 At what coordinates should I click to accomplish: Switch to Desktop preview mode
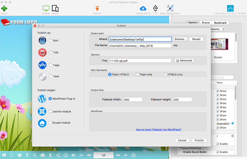(x=46, y=9)
